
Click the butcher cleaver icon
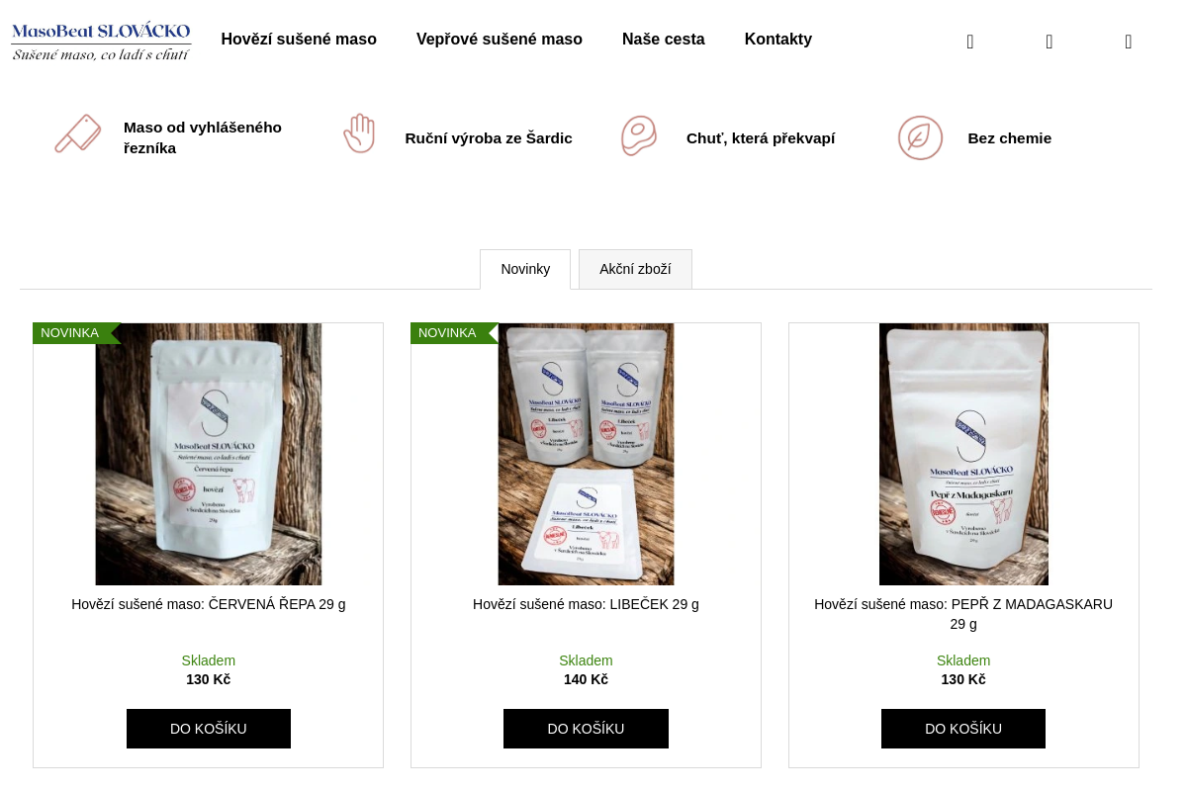tap(78, 134)
